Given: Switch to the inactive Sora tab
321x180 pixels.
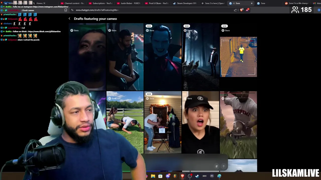Looking at the screenshot, I should (x=270, y=3).
